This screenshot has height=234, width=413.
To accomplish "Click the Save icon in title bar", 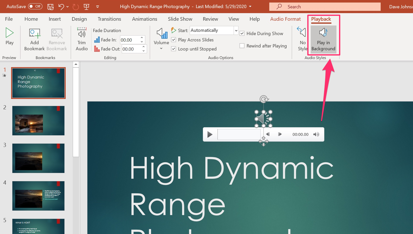I will [x=51, y=7].
